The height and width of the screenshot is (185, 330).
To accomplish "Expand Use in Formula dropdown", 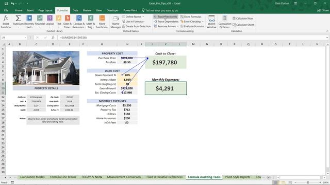I will (x=144, y=22).
